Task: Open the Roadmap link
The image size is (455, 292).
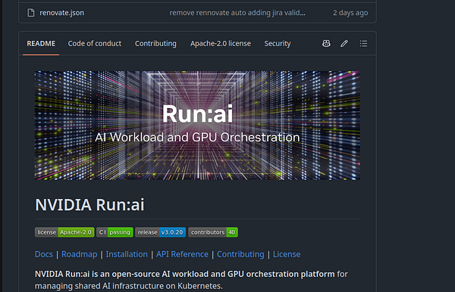Action: pyautogui.click(x=79, y=254)
